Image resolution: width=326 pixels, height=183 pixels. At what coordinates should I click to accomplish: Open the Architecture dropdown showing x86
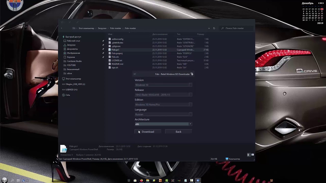pyautogui.click(x=163, y=124)
